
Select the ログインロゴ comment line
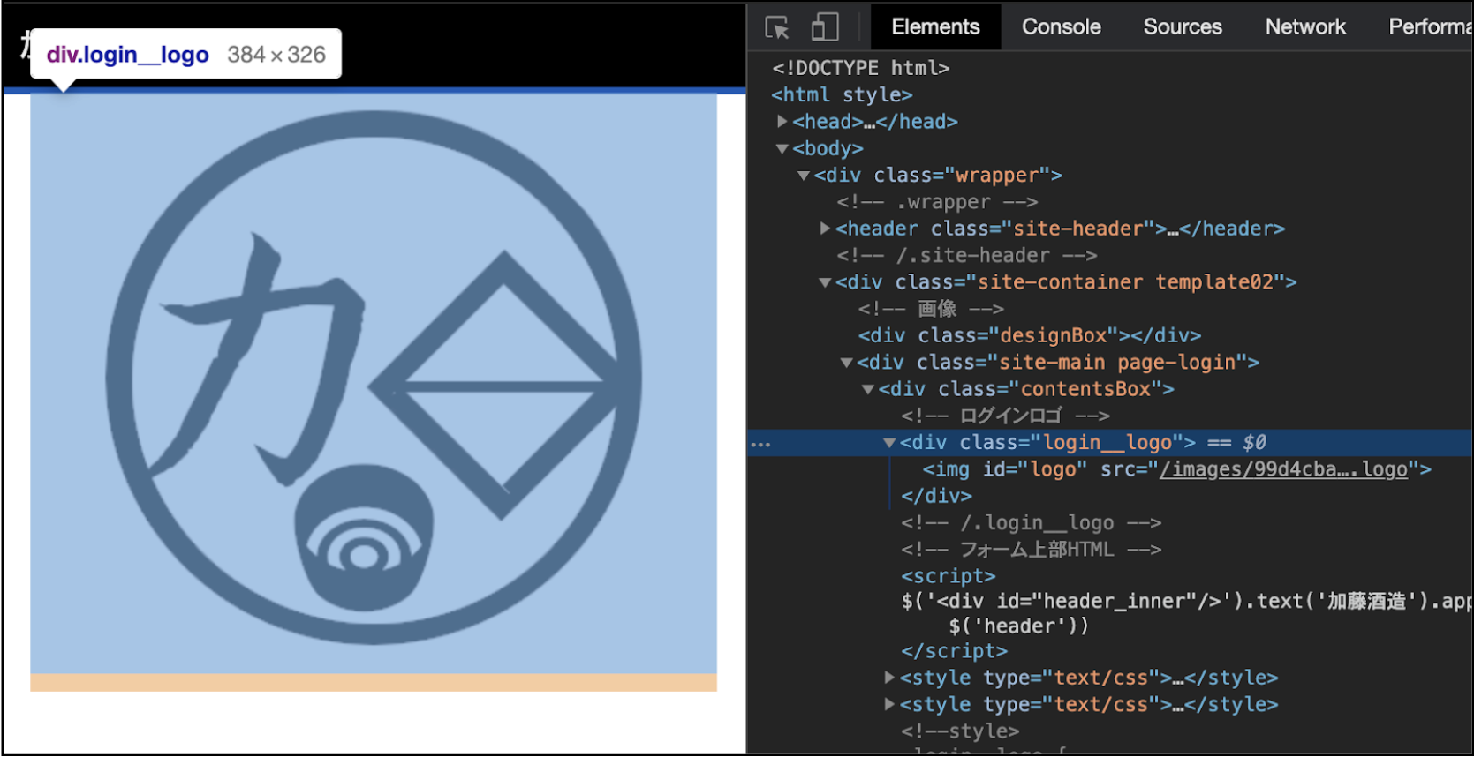coord(1006,416)
